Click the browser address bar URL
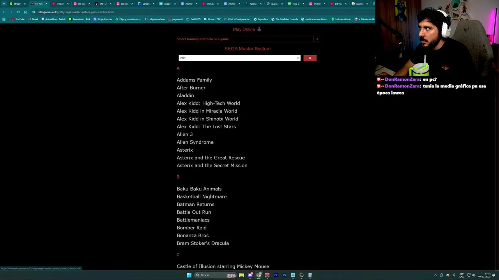 [76, 12]
